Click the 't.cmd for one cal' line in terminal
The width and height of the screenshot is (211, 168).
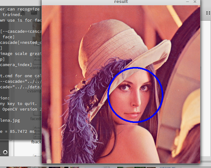pos(21,76)
